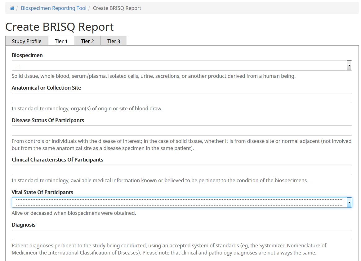Screen dimensions: 361x261
Task: Click help text about organ(s) of origin
Action: [87, 108]
